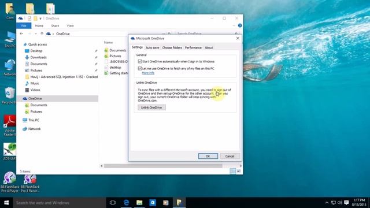Open Network desktop icon

(9, 68)
